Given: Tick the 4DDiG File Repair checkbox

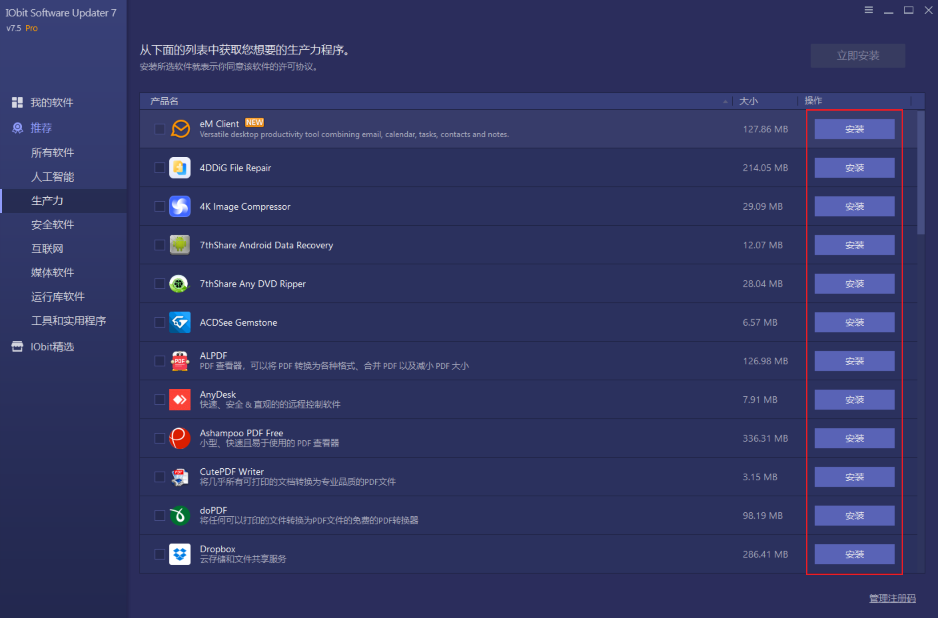Looking at the screenshot, I should 159,167.
